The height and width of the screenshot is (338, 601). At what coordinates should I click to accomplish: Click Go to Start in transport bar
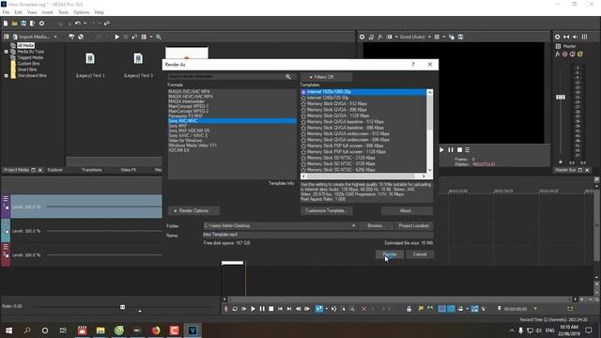pyautogui.click(x=280, y=309)
